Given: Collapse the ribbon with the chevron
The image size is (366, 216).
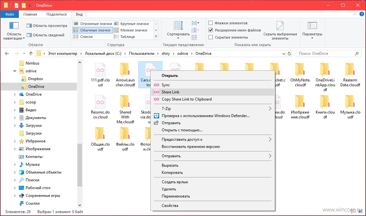Looking at the screenshot, I should point(355,14).
